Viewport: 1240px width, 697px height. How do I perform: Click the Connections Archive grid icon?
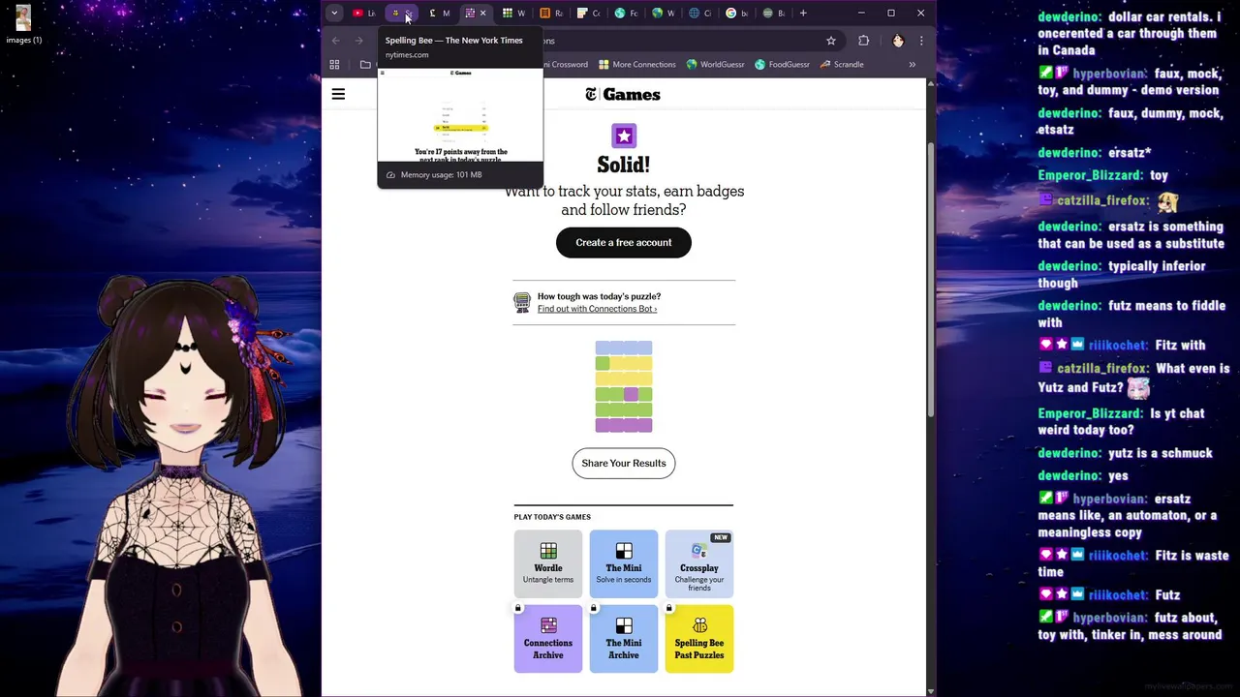548,625
